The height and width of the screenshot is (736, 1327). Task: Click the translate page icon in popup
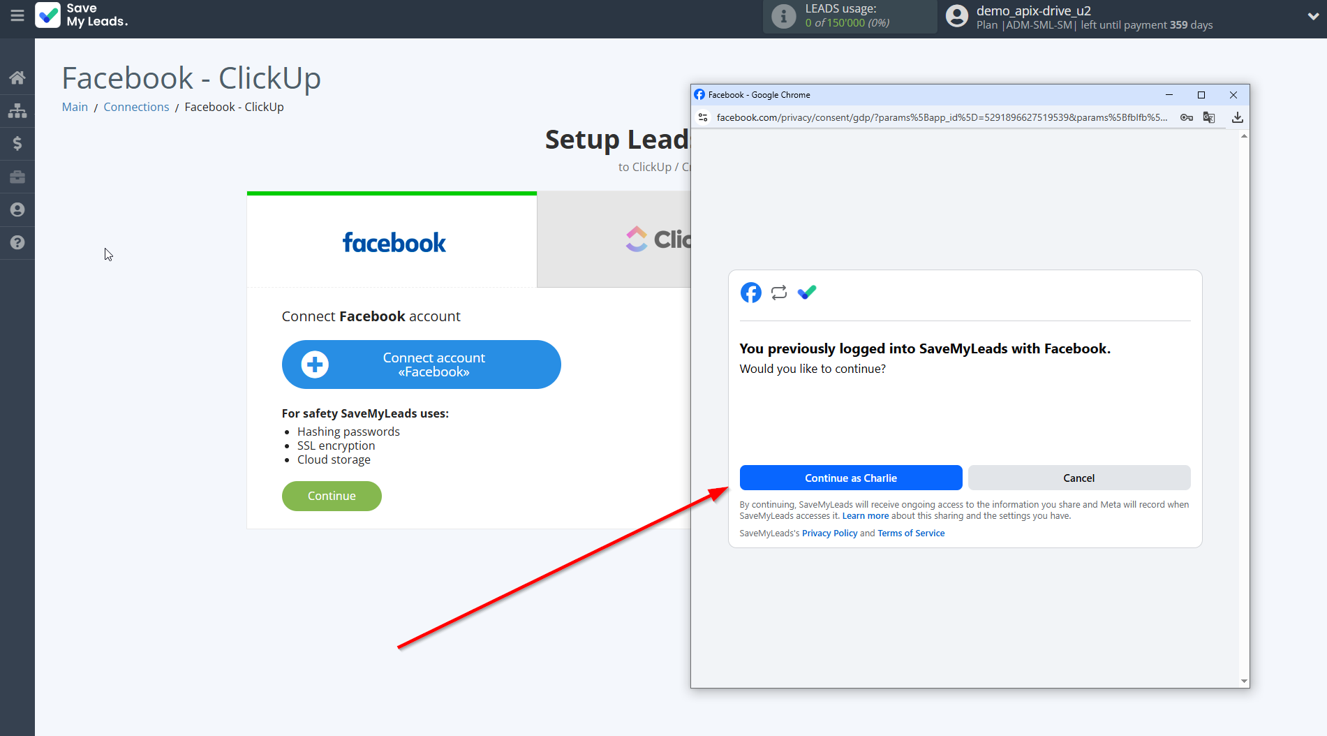1209,117
